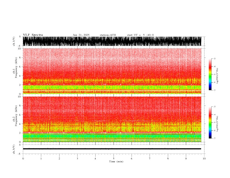This screenshot has width=230, height=178.
Task: Click the "4" kHz tick of ch.2 spectrogram
Action: [20, 124]
